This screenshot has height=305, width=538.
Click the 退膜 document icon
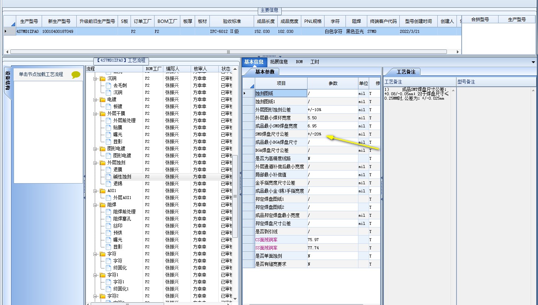click(108, 169)
